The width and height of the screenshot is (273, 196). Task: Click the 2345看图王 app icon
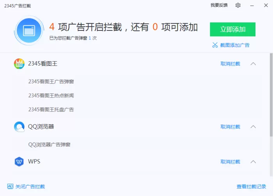pos(19,64)
